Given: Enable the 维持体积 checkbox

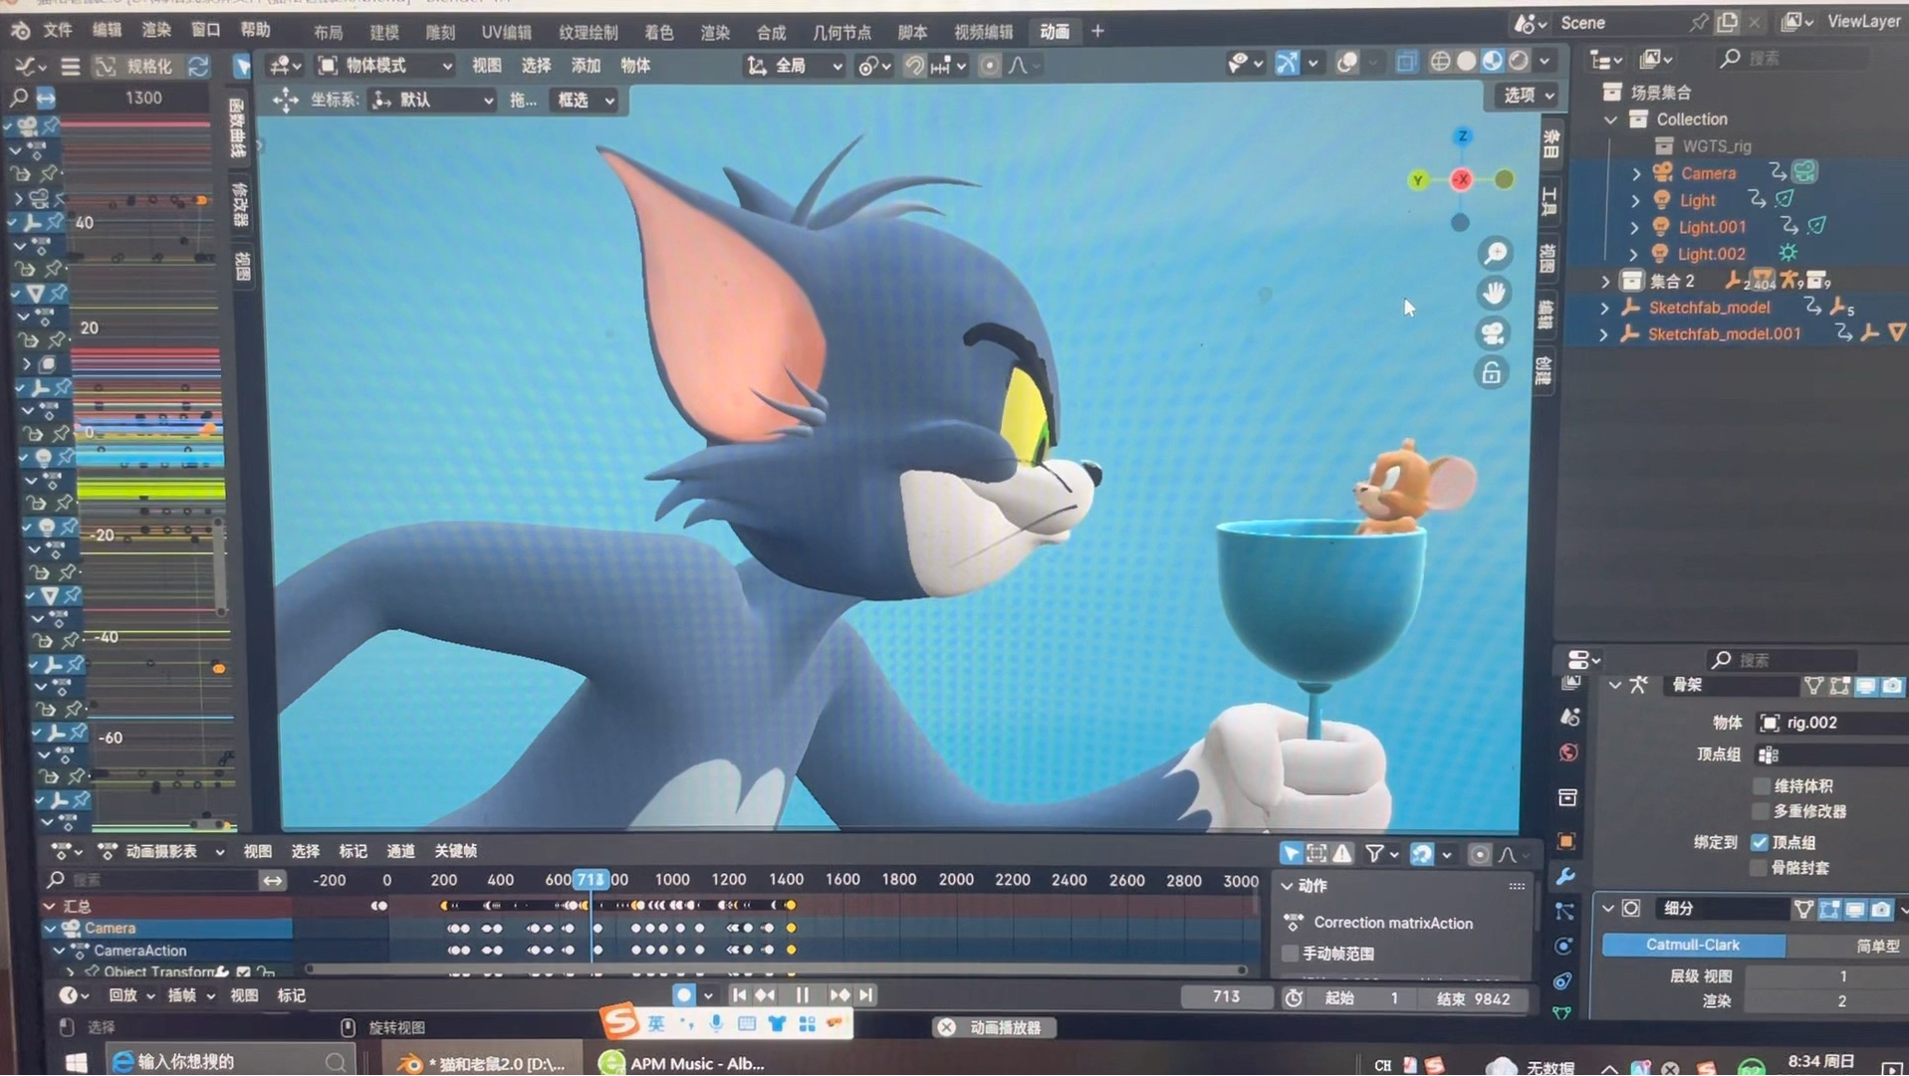Looking at the screenshot, I should [1762, 786].
